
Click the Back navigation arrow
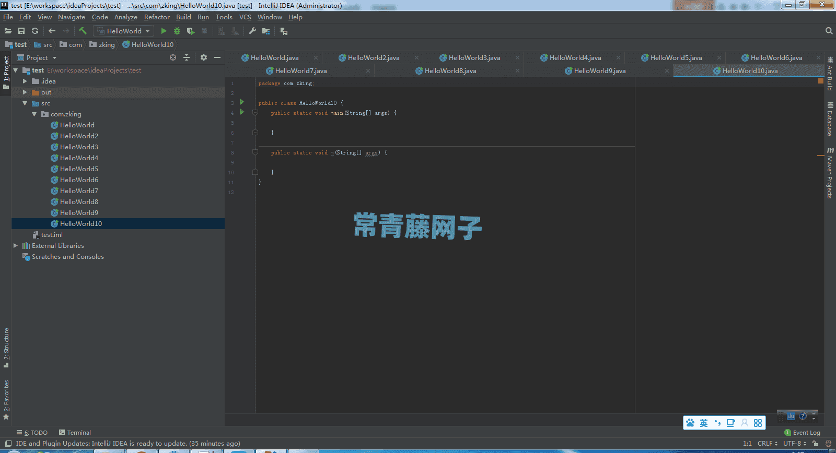click(52, 31)
